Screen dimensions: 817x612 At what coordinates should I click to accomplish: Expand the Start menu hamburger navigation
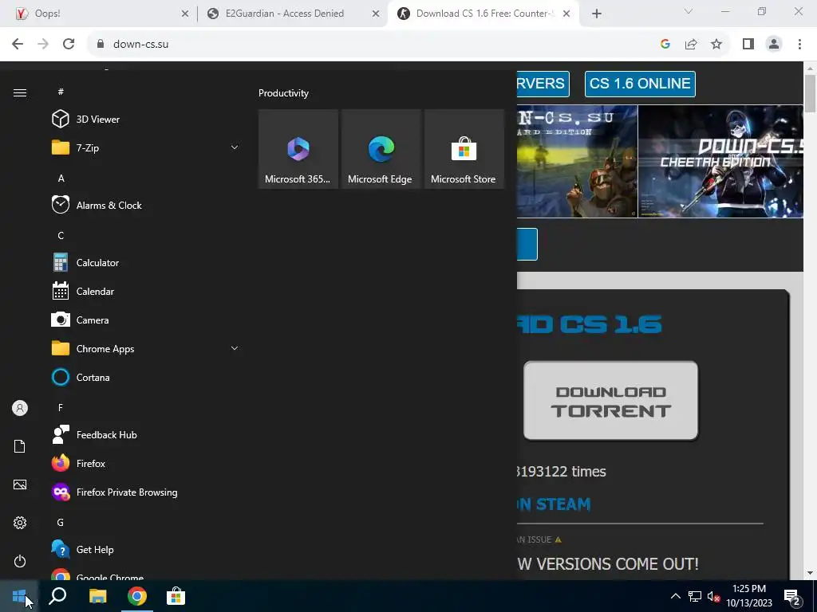click(x=20, y=92)
